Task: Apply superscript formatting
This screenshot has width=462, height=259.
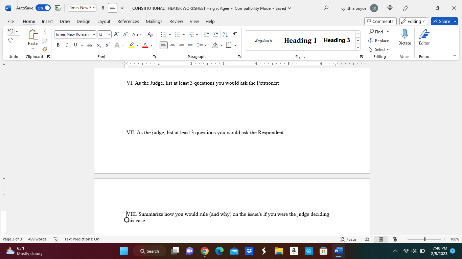Action: click(x=108, y=45)
